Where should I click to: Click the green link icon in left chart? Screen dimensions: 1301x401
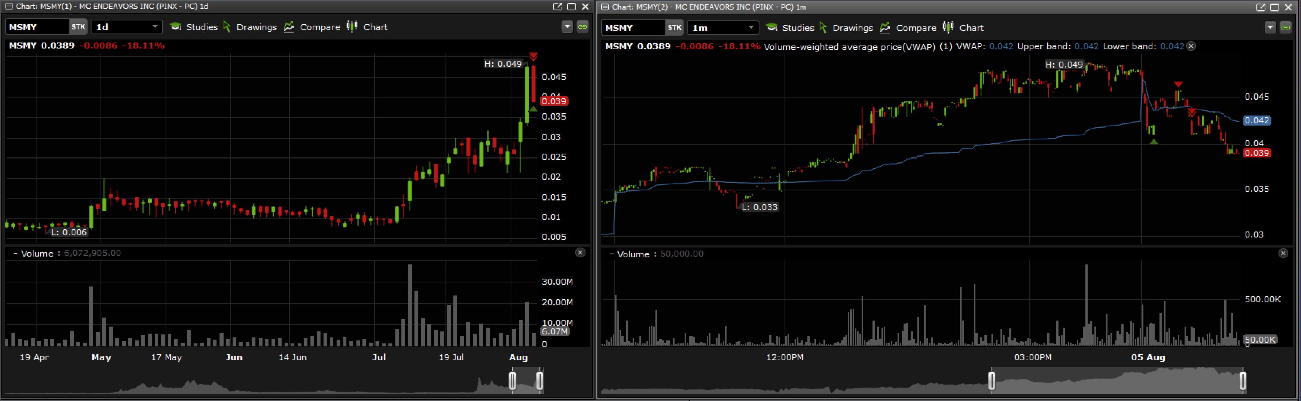[x=582, y=27]
